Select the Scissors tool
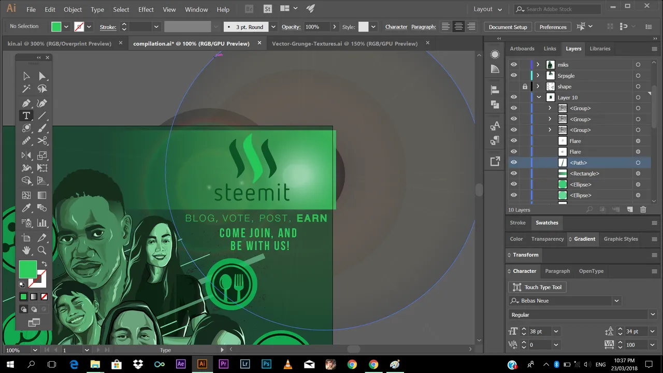 coord(42,140)
